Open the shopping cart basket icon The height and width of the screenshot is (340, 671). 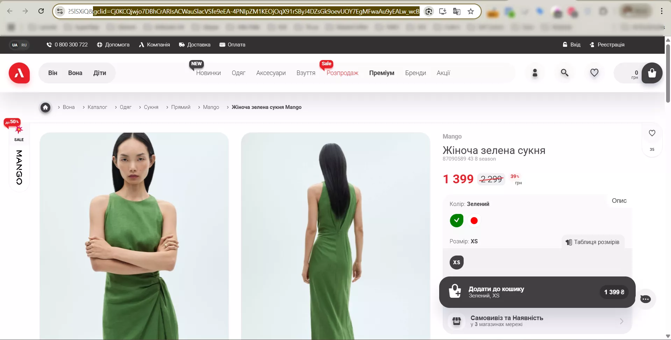tap(651, 73)
